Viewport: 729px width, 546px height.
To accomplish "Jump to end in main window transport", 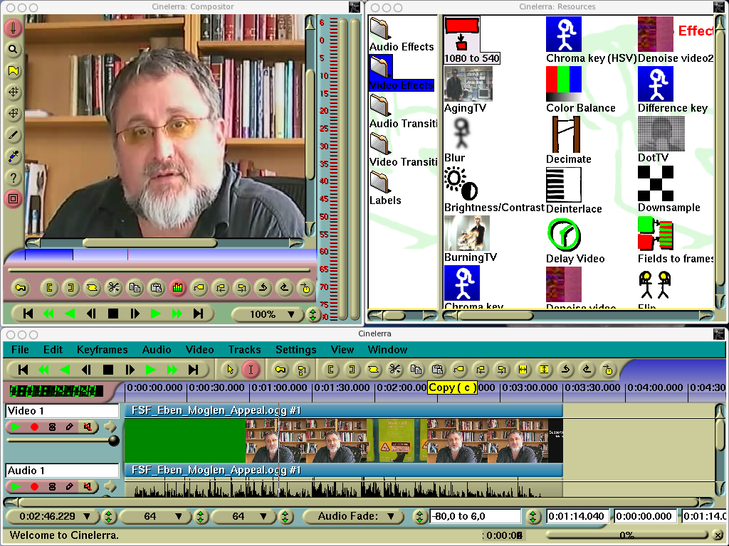I will pos(193,370).
